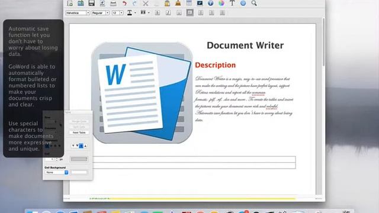Toggle italic formatting
Viewport: 379px width, 213px height.
pyautogui.click(x=168, y=13)
